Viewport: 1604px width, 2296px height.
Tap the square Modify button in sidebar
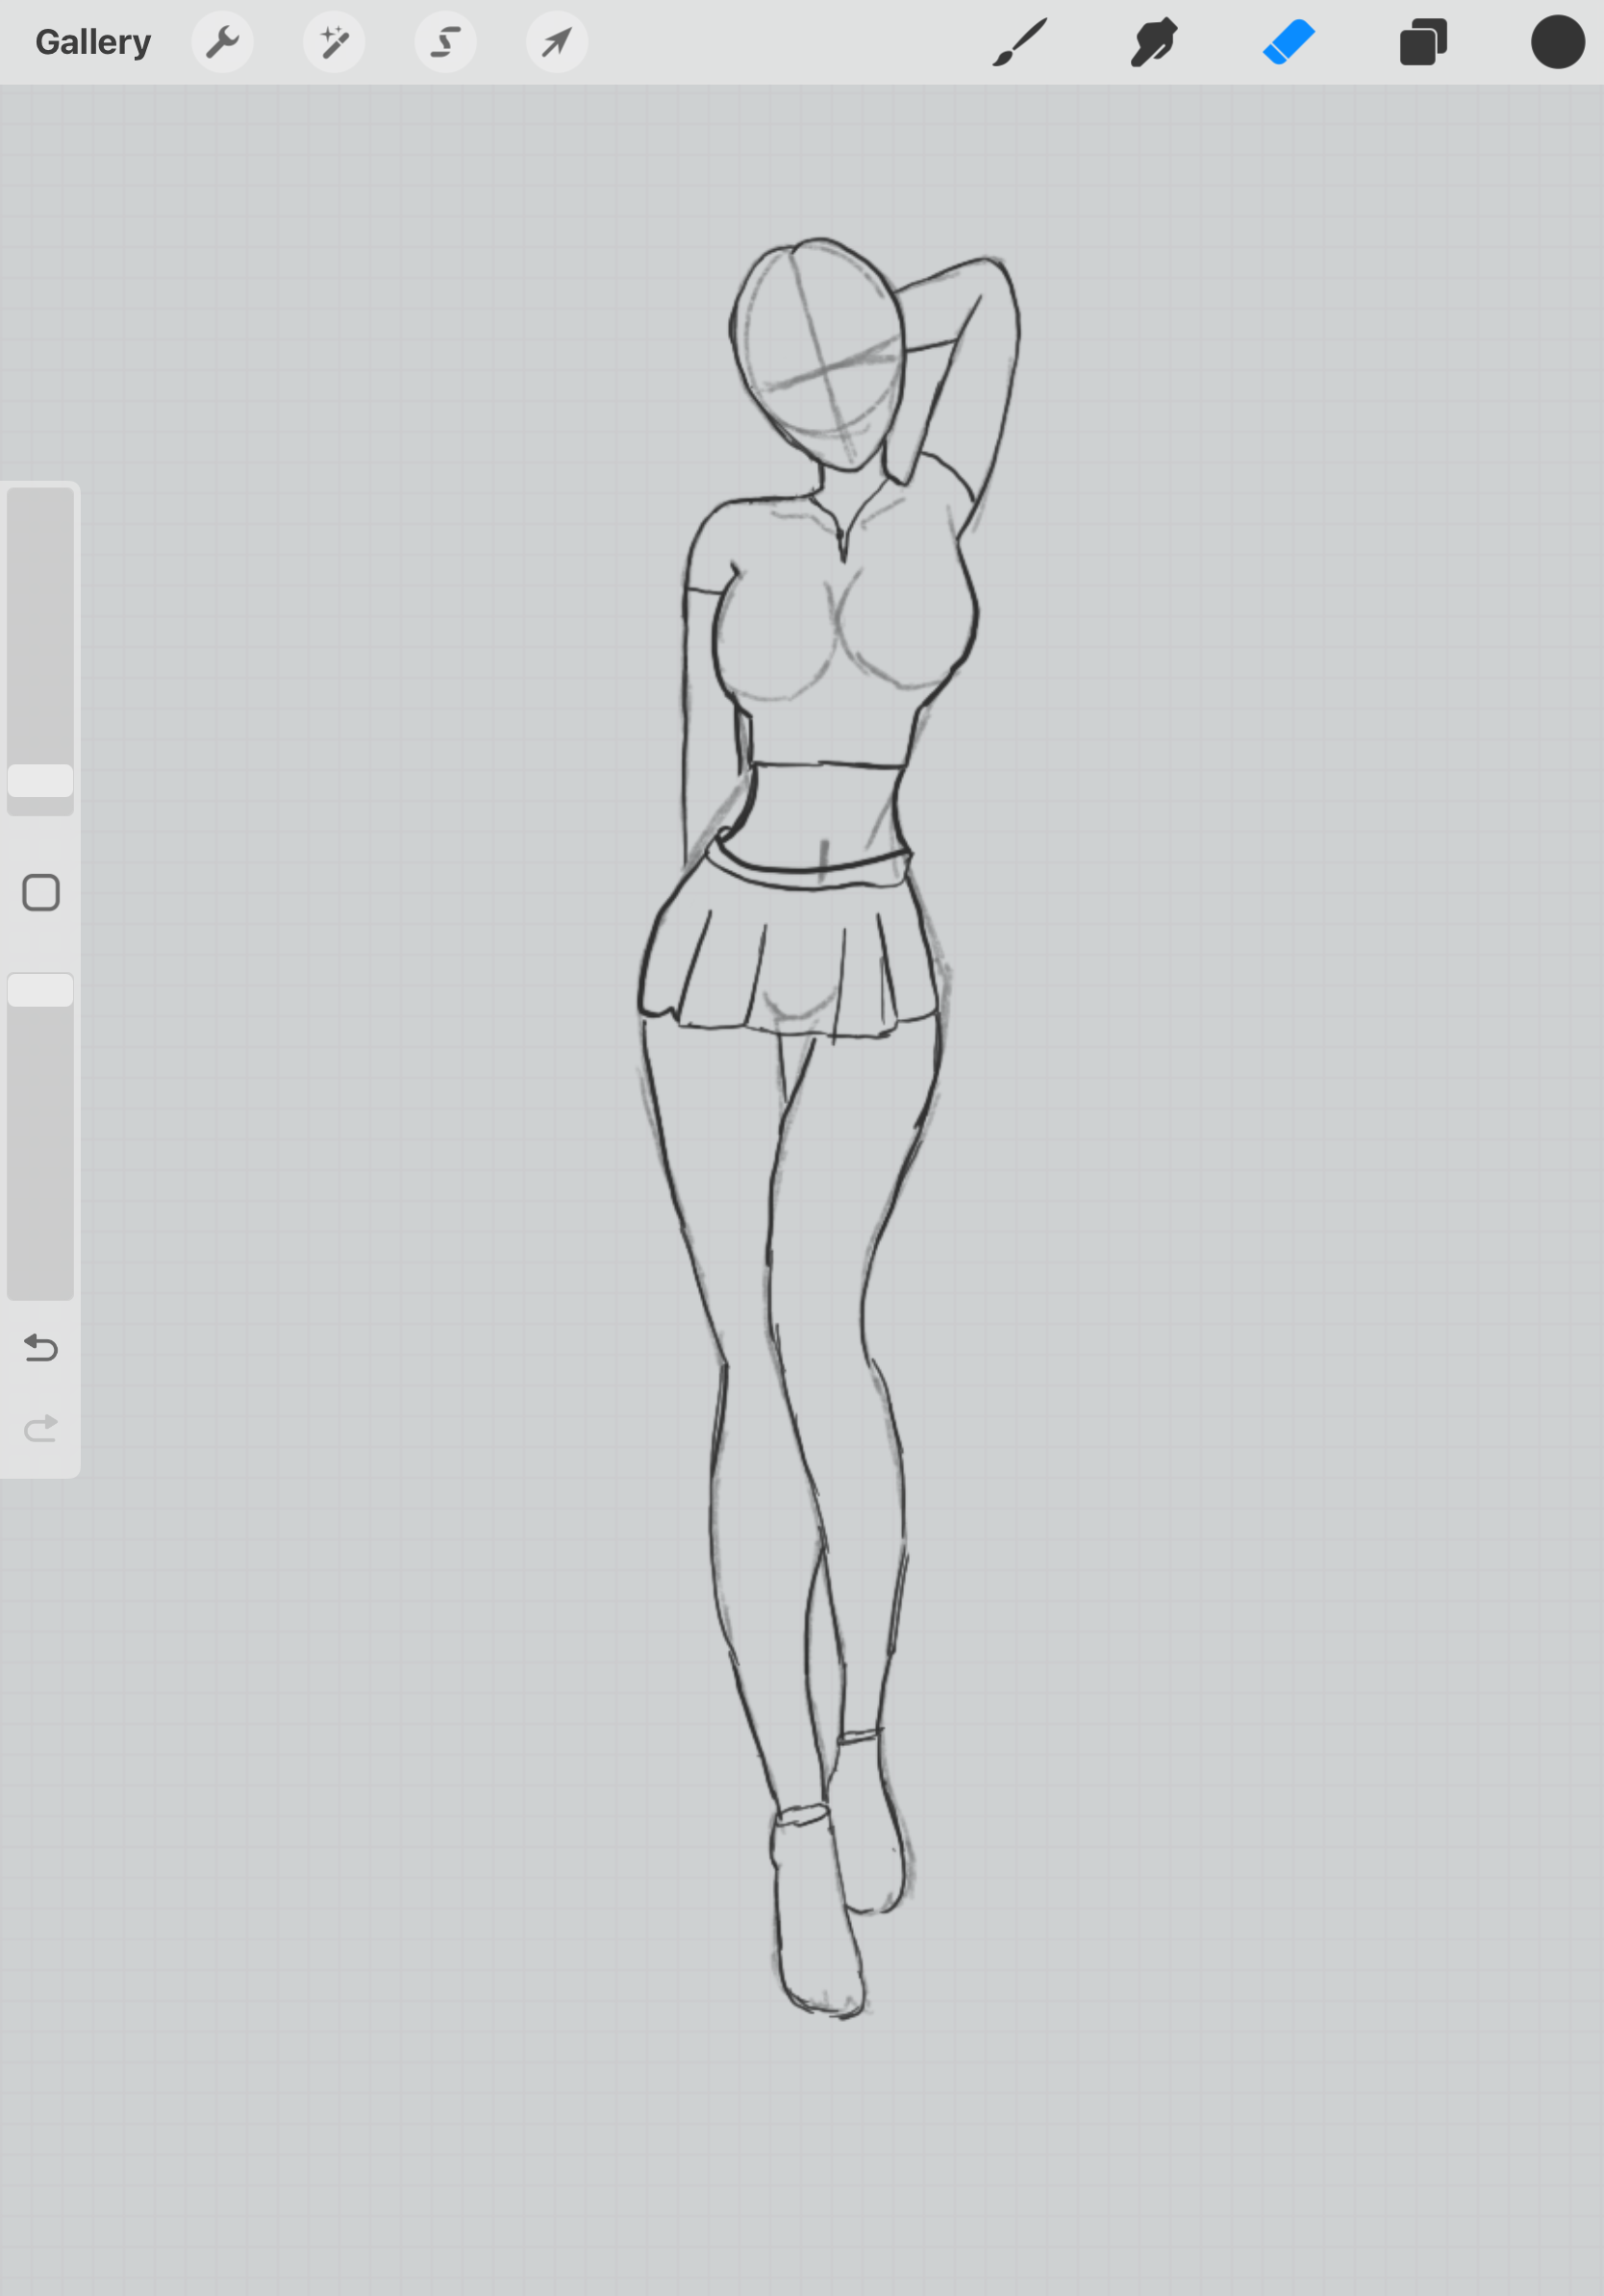[41, 893]
